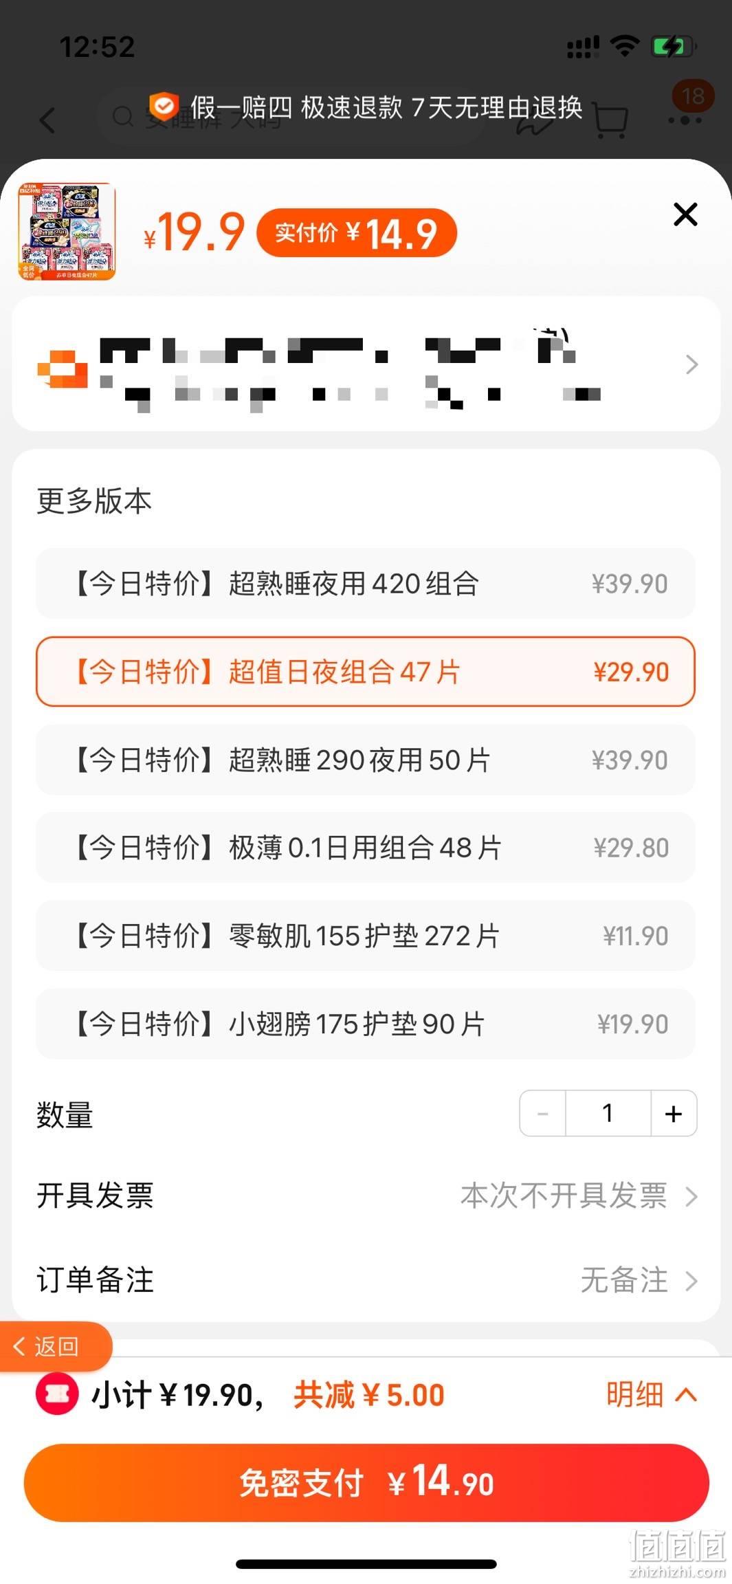Open 开具发票 invoice settings
This screenshot has height=1584, width=732.
point(366,1196)
